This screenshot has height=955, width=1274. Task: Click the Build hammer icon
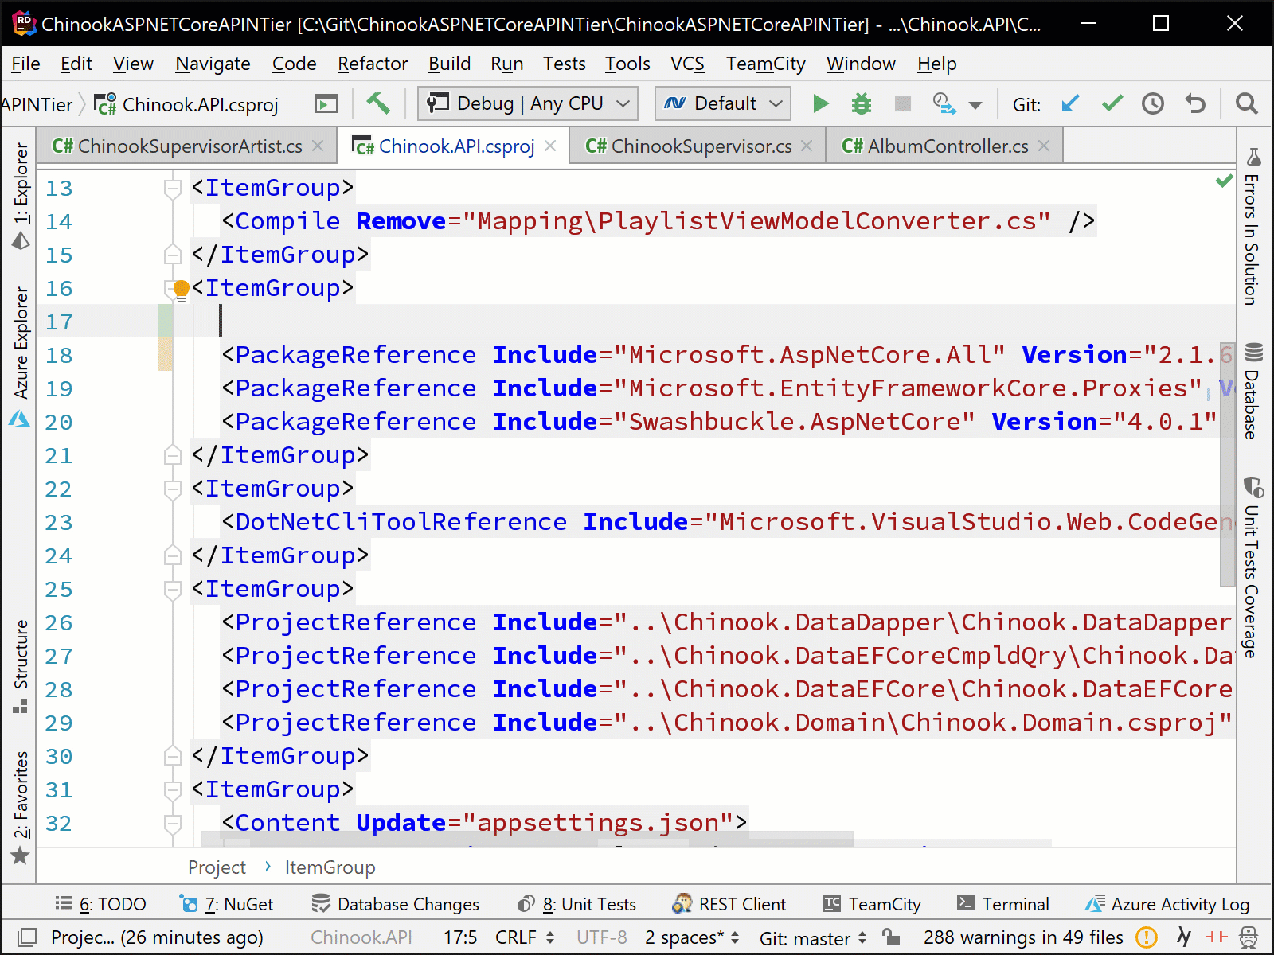pos(378,103)
